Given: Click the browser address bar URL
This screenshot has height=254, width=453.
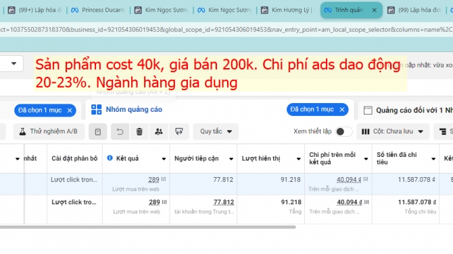Looking at the screenshot, I should click(x=226, y=30).
